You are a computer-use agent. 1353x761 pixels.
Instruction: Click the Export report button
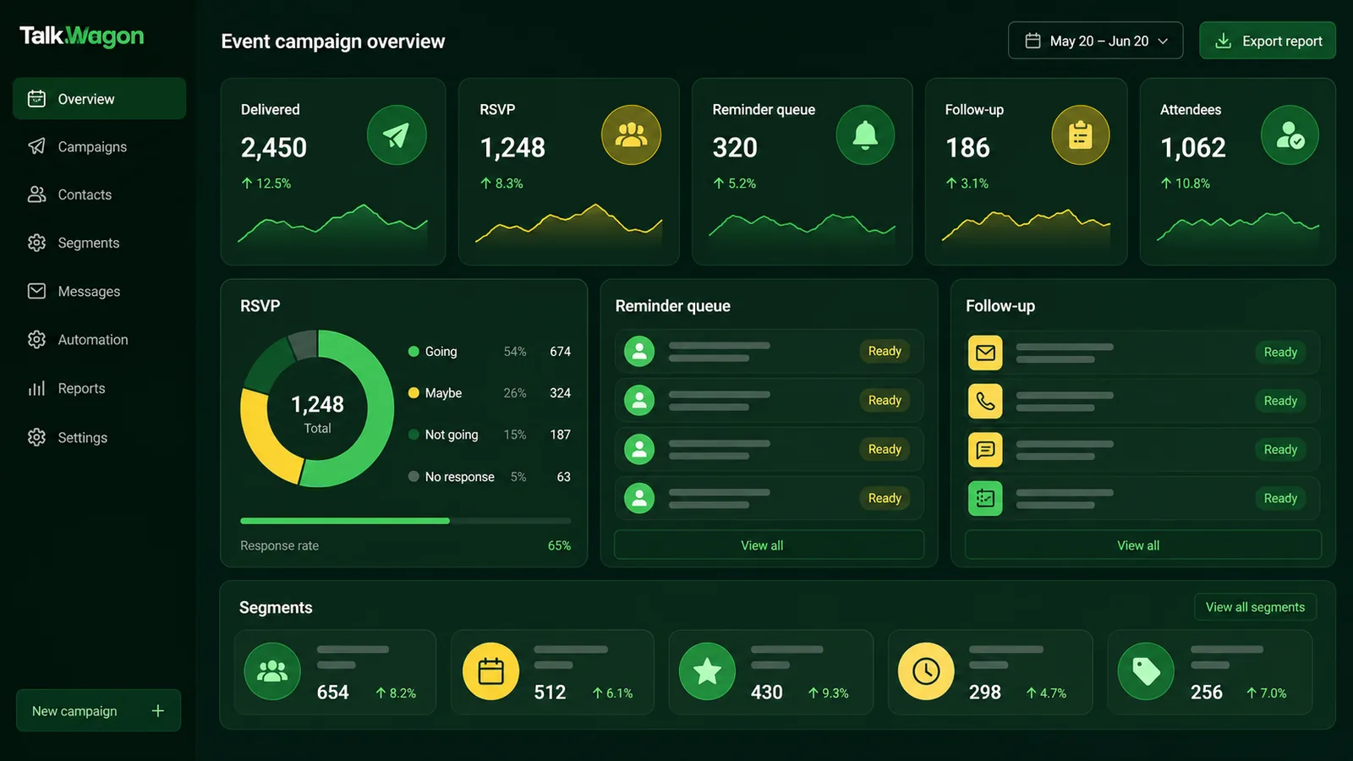(1267, 41)
